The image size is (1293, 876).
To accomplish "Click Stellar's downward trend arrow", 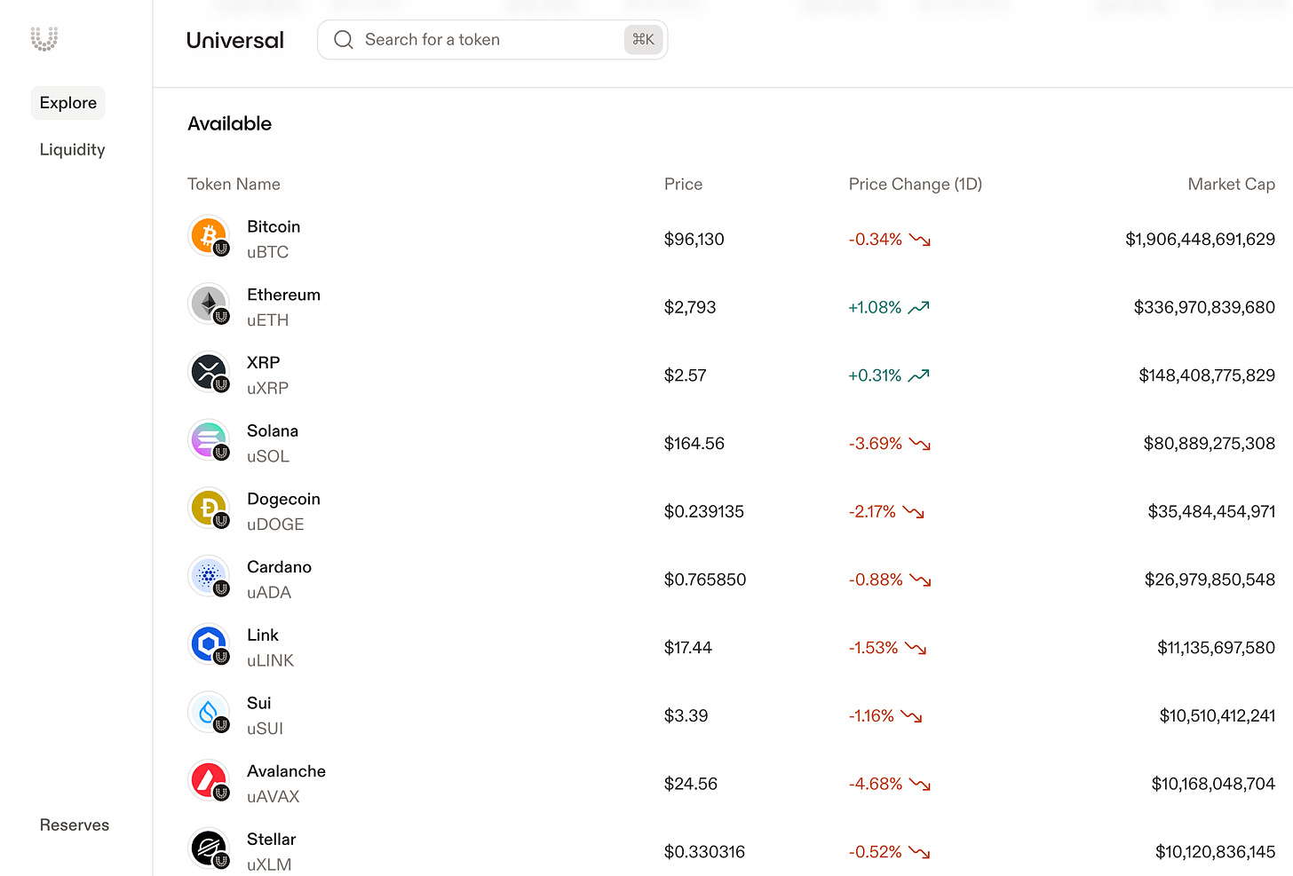I will coord(920,852).
